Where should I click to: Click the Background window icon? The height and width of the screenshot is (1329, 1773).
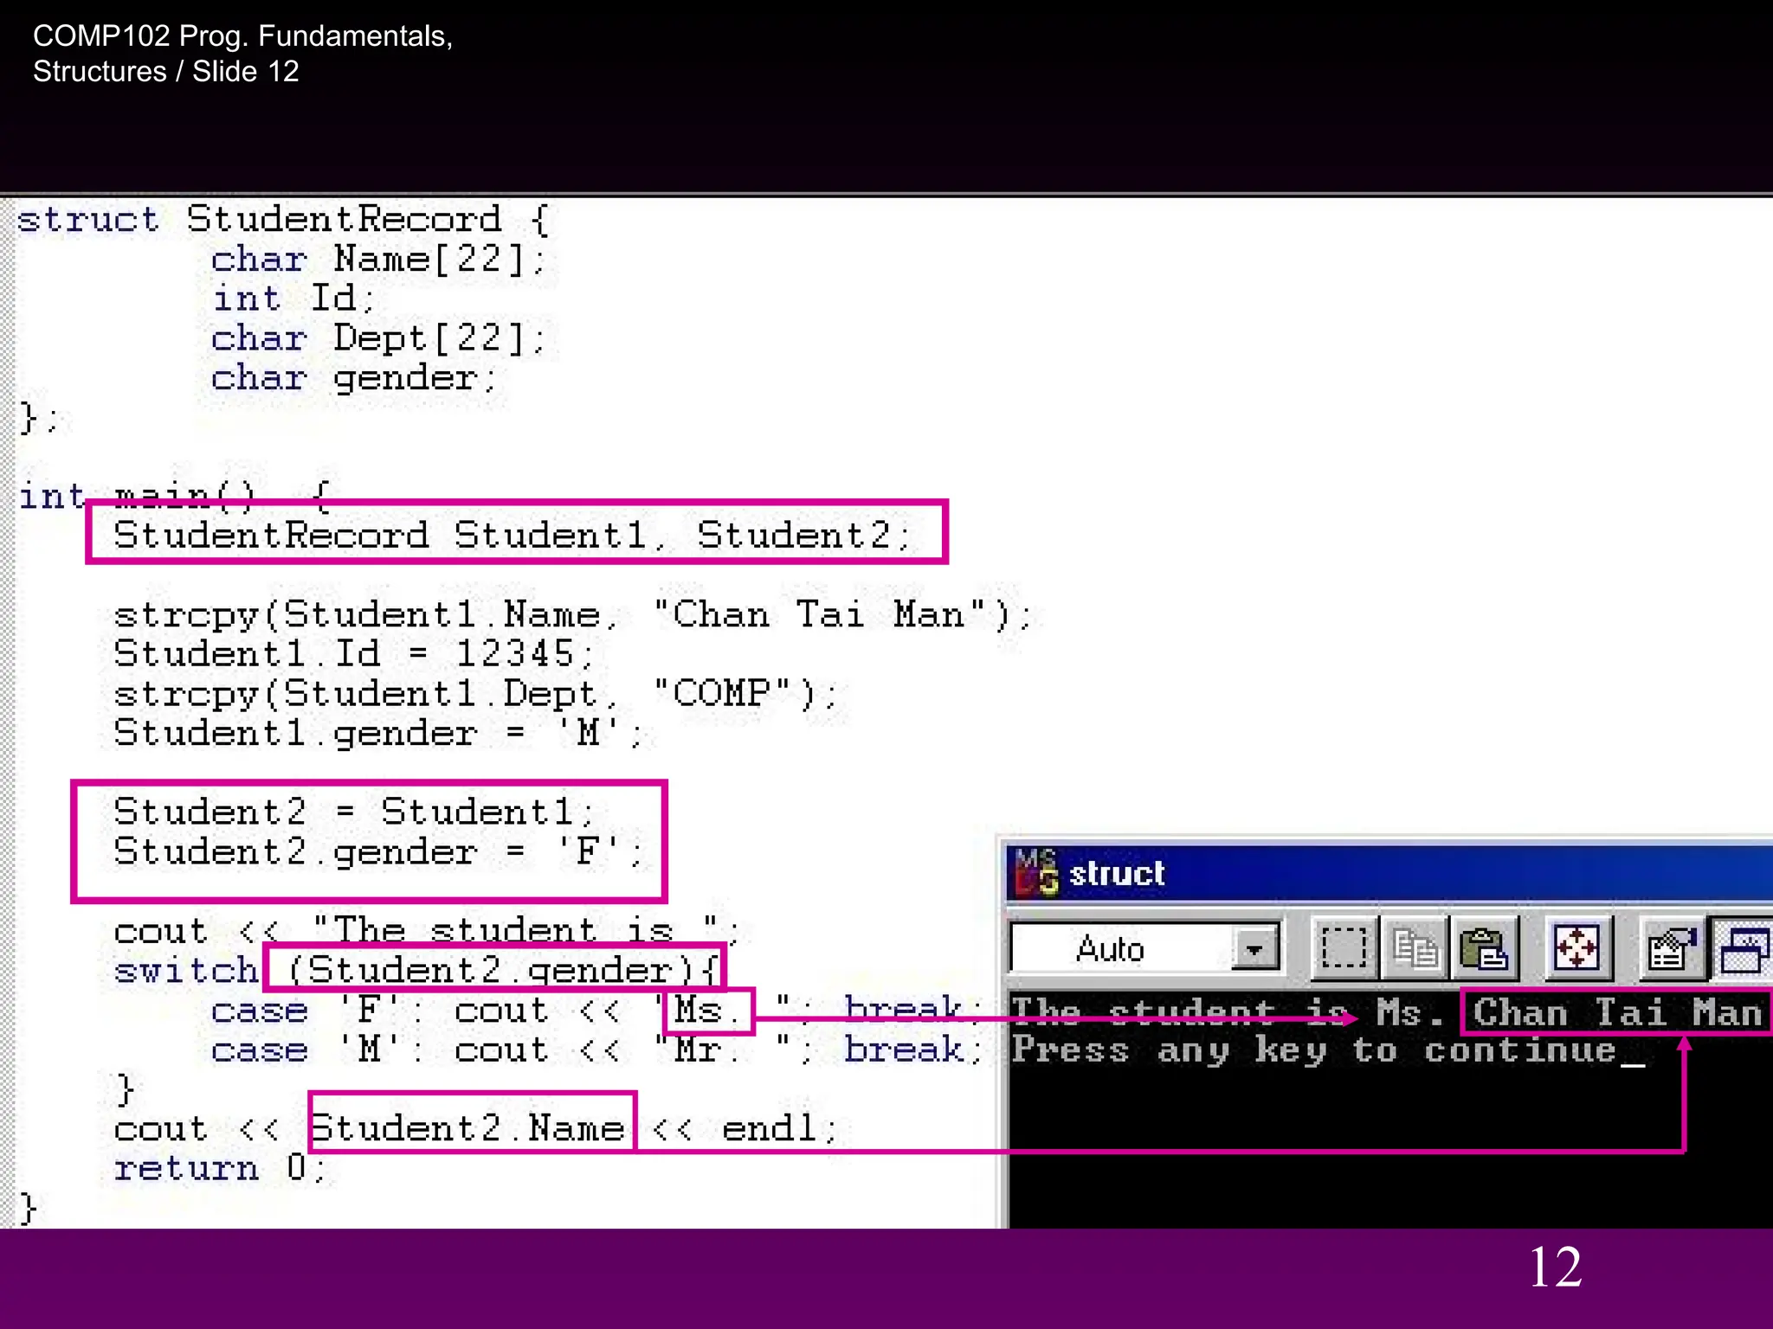point(1744,949)
